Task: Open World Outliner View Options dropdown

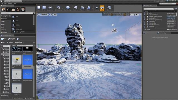Action: [172, 29]
